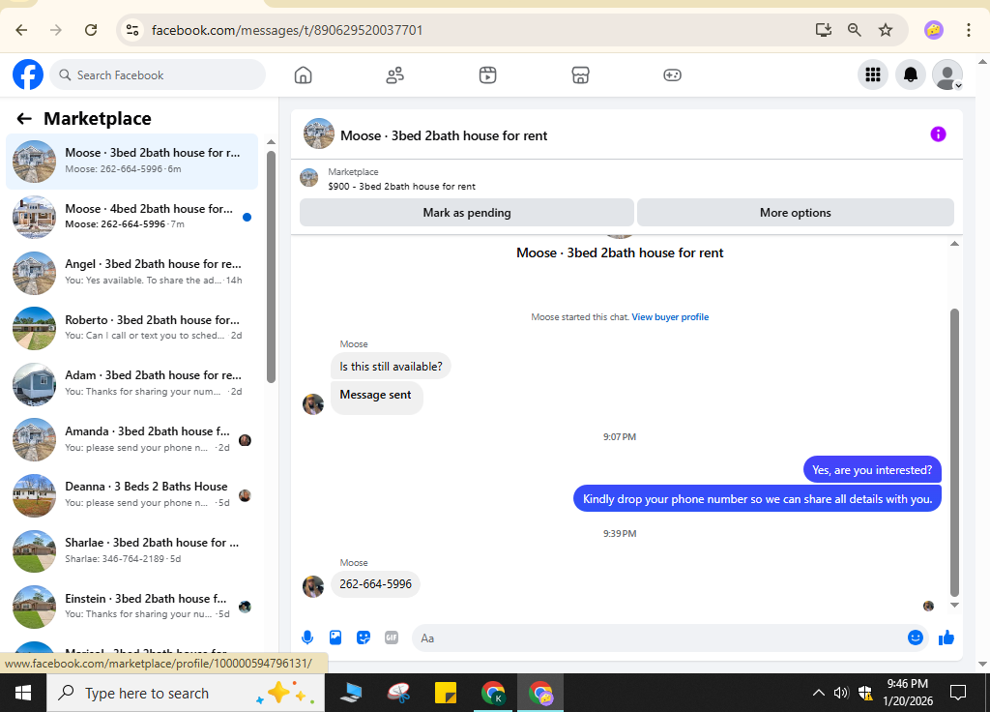Bookmark this page with the star icon
The image size is (990, 712).
(x=886, y=30)
